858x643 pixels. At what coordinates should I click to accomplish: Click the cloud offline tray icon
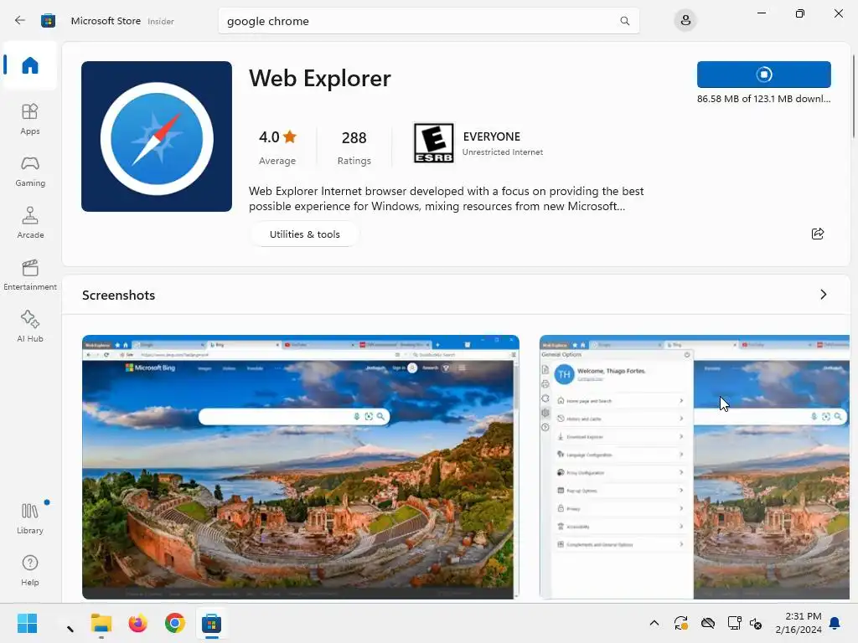tap(708, 623)
